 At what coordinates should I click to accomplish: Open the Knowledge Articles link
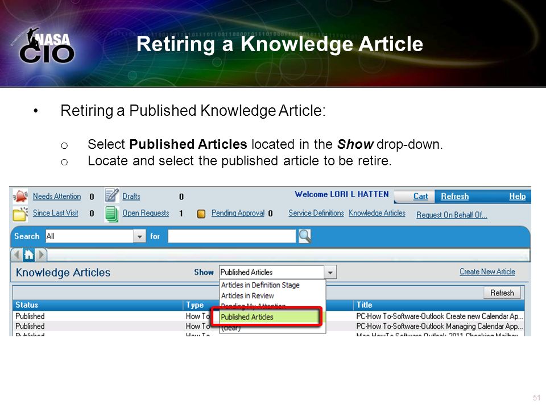click(x=377, y=213)
